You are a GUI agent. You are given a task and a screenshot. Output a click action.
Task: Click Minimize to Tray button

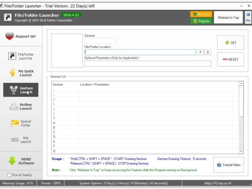click(228, 18)
